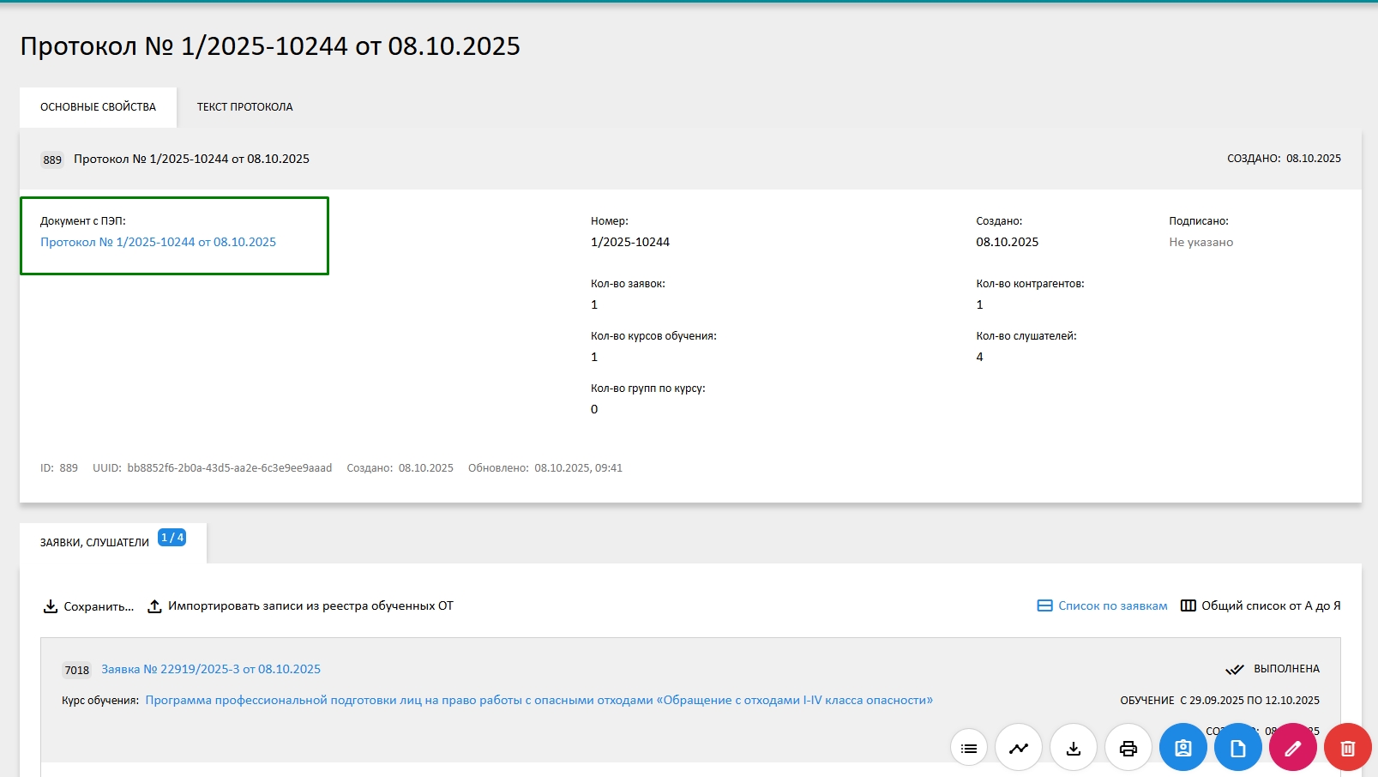The image size is (1378, 777).
Task: Click the red trash delete button
Action: click(x=1348, y=748)
